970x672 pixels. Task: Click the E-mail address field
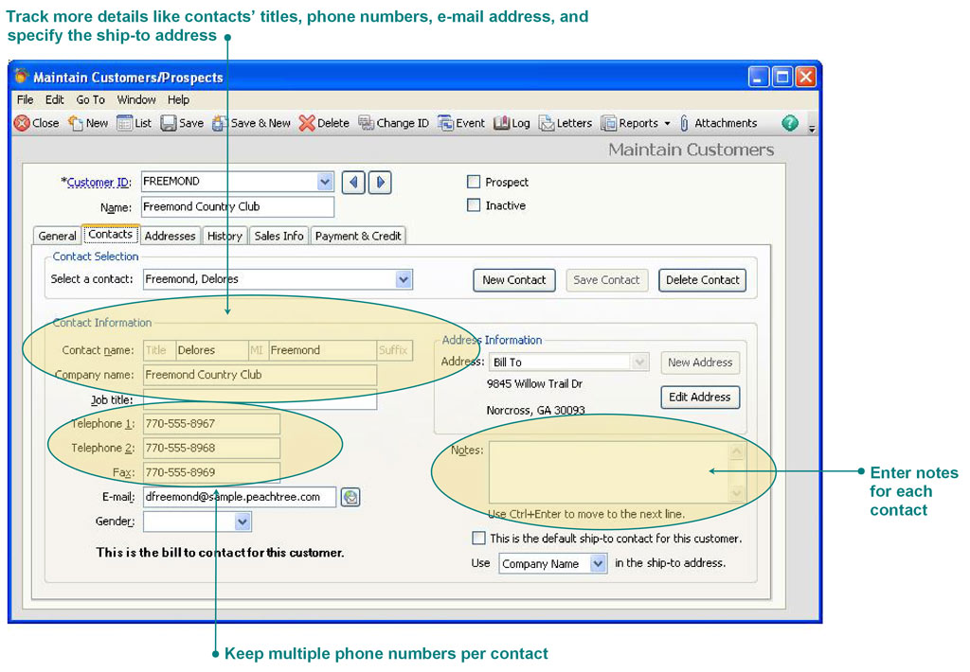[x=240, y=497]
